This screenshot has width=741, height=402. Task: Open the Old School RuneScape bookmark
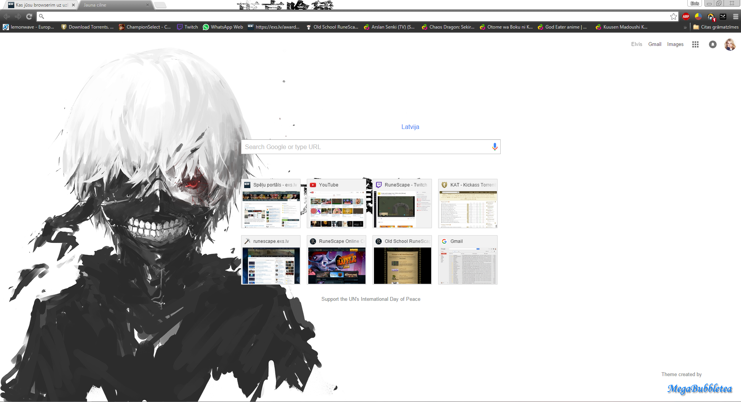(332, 27)
